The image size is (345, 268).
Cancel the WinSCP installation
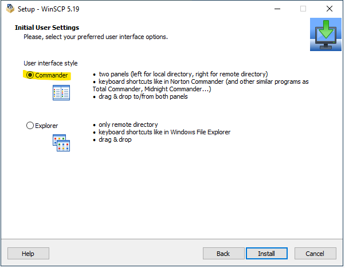(315, 254)
